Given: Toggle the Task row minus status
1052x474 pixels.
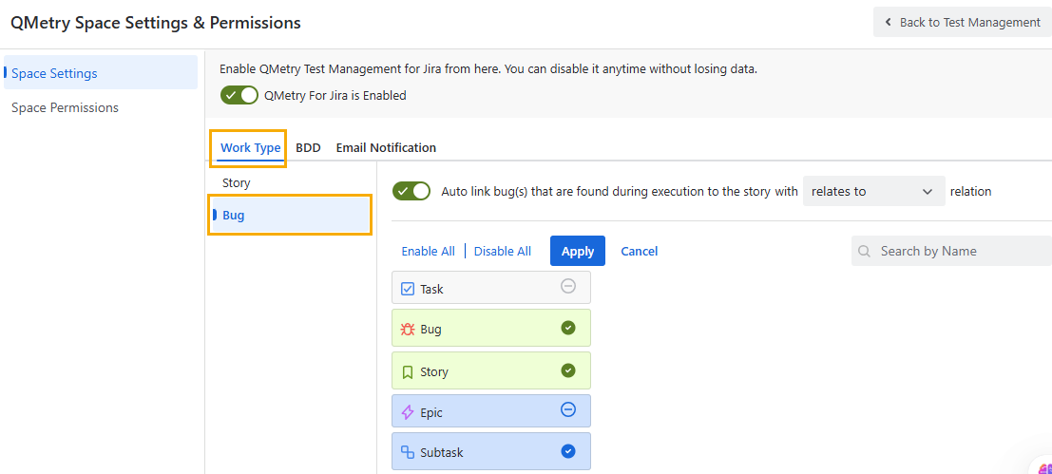Looking at the screenshot, I should (568, 286).
